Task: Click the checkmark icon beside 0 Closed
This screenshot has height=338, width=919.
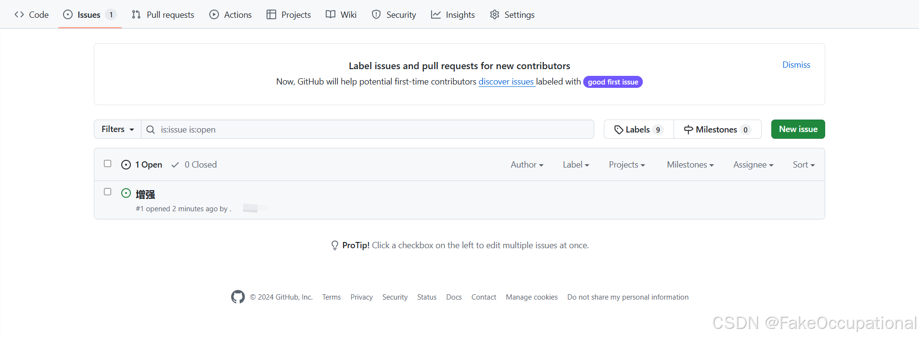Action: click(175, 165)
